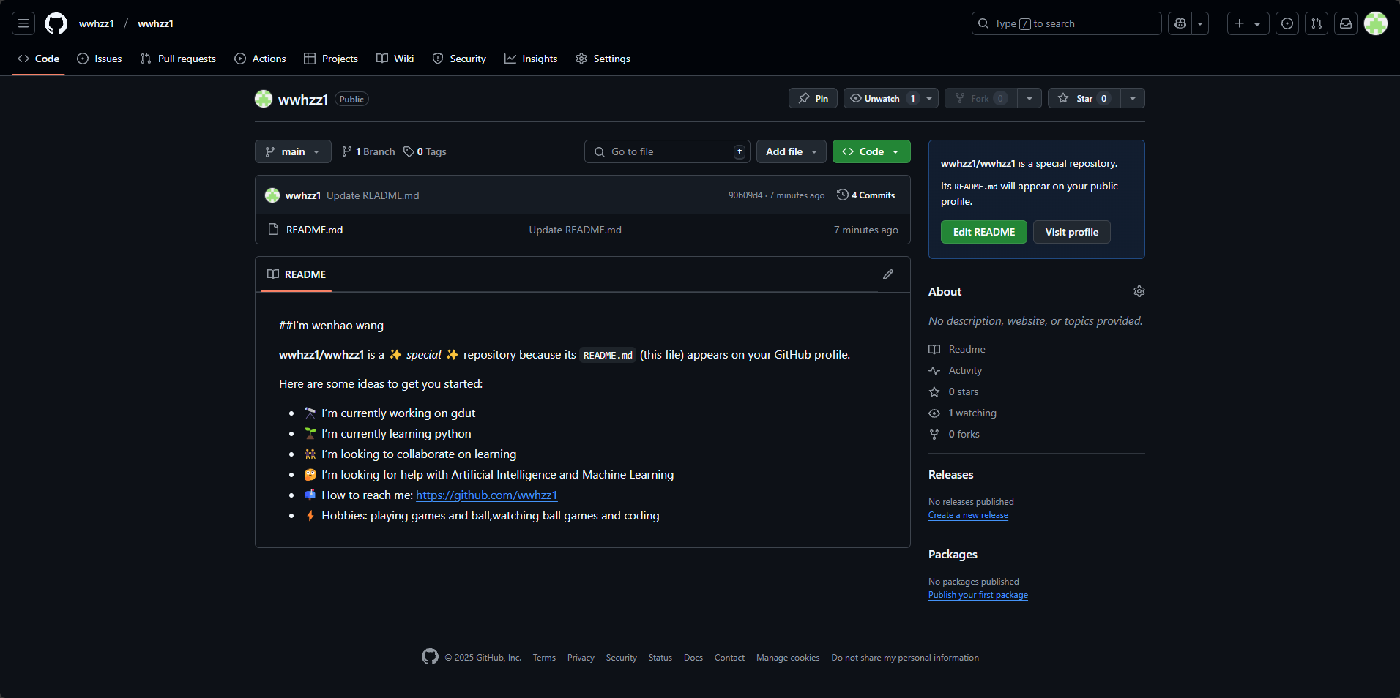Open the 1 watching link
Image resolution: width=1400 pixels, height=698 pixels.
coord(963,413)
